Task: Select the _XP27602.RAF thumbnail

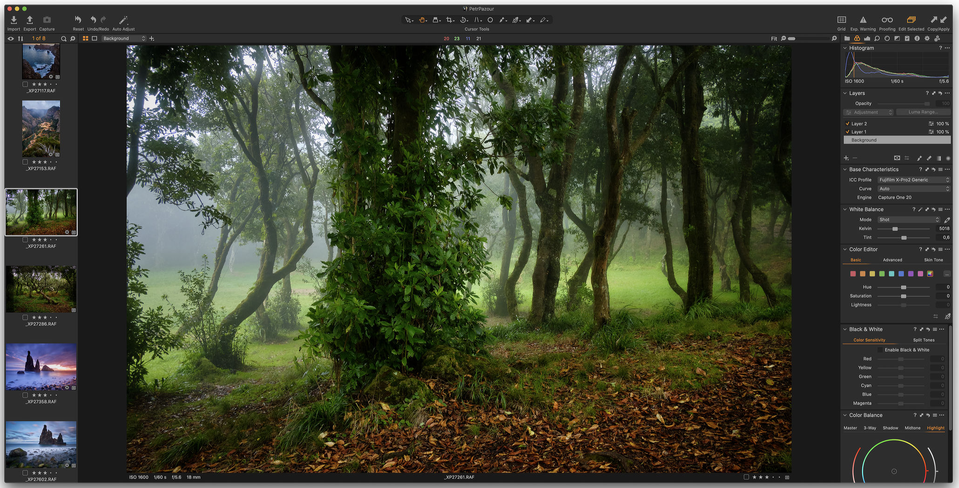Action: point(41,445)
